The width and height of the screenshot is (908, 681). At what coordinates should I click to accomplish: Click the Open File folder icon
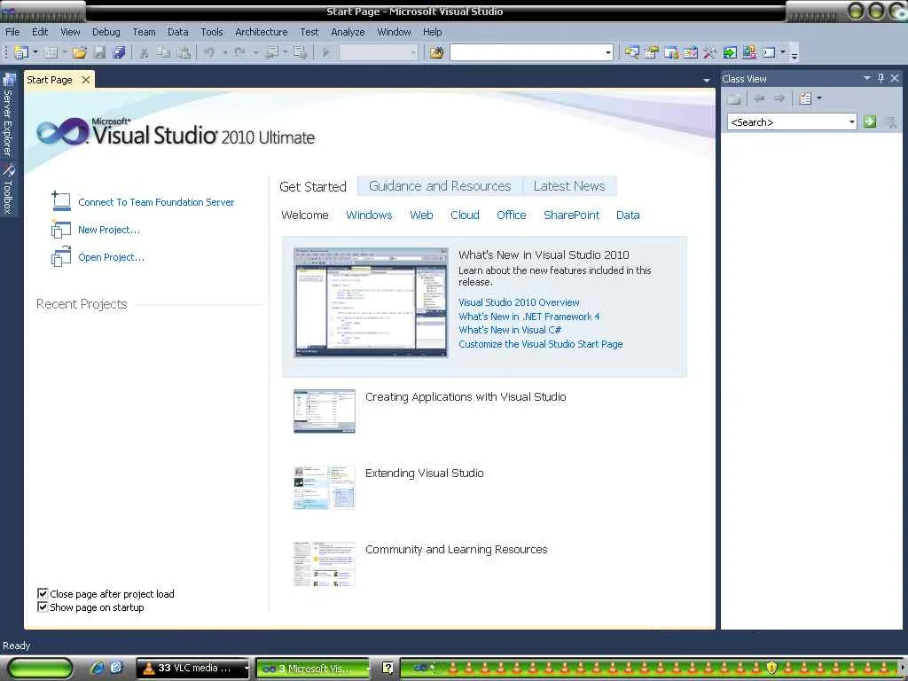click(x=79, y=52)
